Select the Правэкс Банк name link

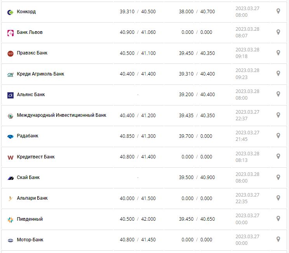pos(32,53)
